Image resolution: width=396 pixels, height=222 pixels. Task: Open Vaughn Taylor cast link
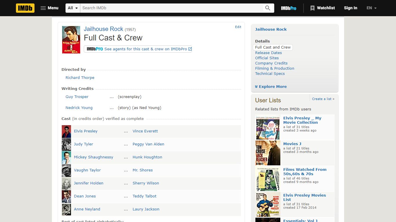(x=87, y=170)
